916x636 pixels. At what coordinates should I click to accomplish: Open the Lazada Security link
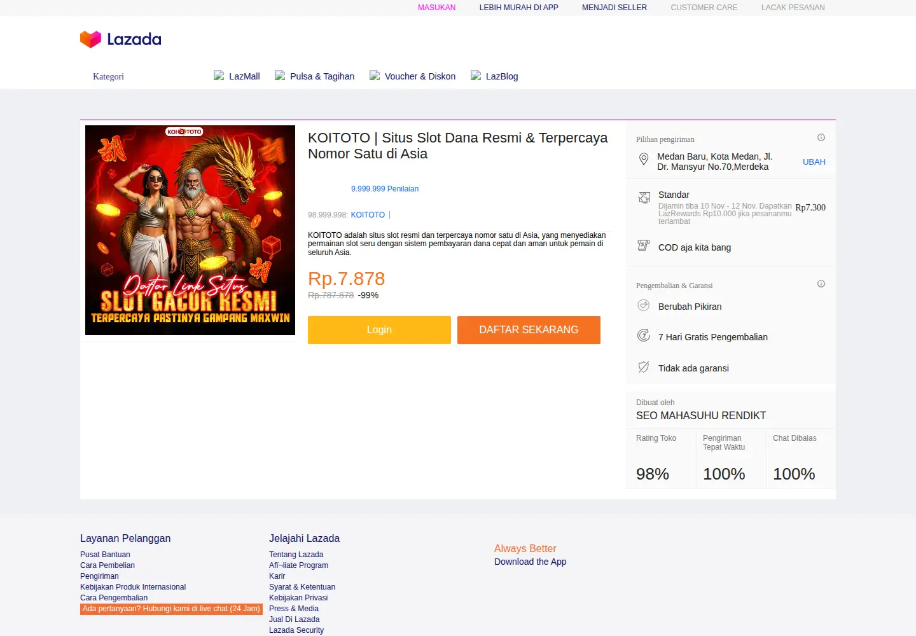[296, 630]
